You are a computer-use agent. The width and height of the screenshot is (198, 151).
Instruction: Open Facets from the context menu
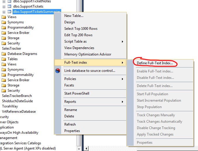(69, 85)
